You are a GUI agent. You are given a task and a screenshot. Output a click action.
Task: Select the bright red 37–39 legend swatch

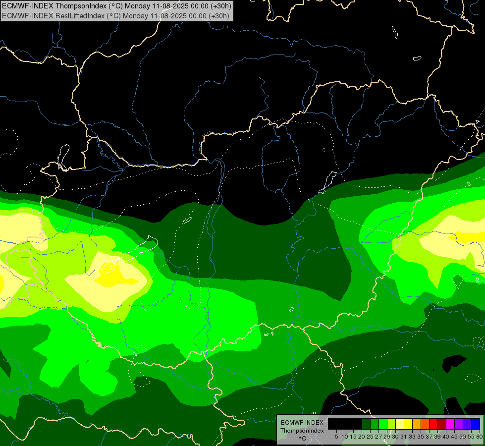pos(433,424)
